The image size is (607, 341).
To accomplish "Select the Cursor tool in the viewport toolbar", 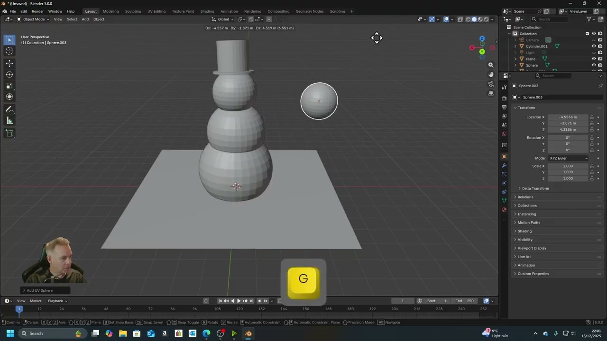I will point(9,51).
